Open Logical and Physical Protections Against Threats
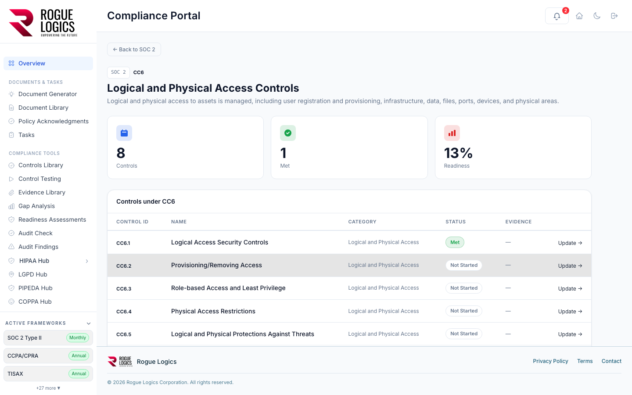This screenshot has height=395, width=632. click(x=243, y=334)
